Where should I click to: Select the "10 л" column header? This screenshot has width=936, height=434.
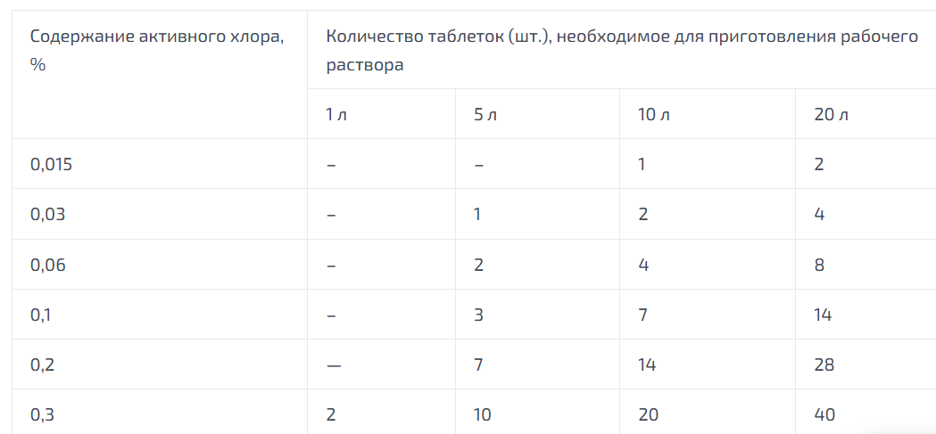(652, 114)
